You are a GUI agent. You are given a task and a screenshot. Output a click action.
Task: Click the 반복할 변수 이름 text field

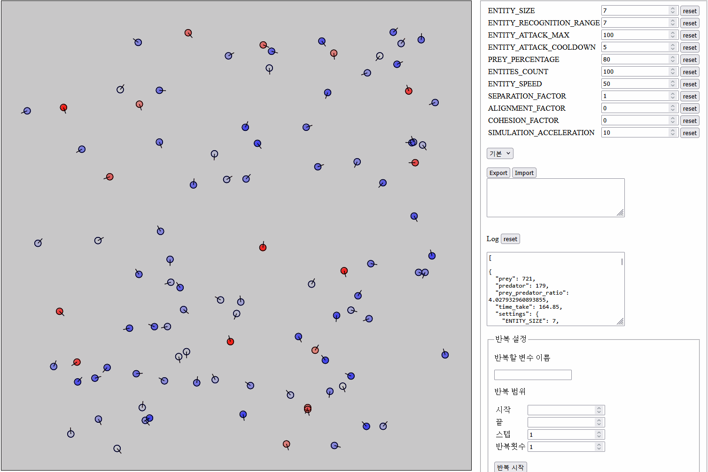[533, 375]
